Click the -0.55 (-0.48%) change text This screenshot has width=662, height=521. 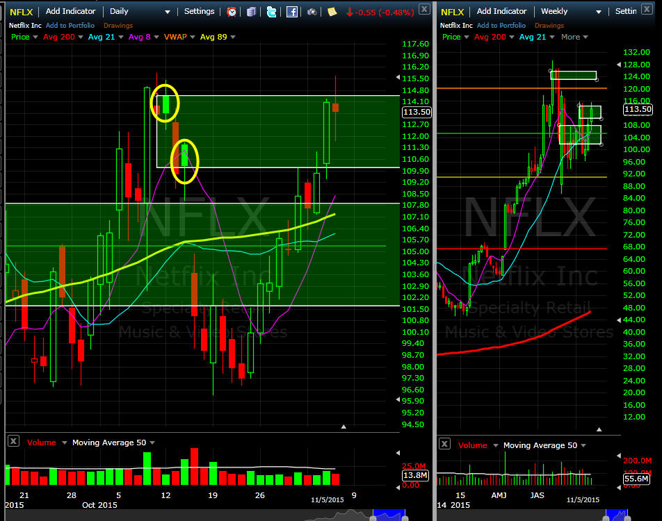(x=384, y=13)
